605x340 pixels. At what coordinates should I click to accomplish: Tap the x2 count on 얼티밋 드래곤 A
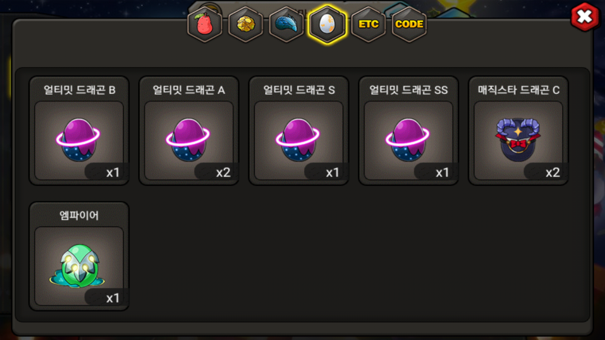click(x=223, y=173)
